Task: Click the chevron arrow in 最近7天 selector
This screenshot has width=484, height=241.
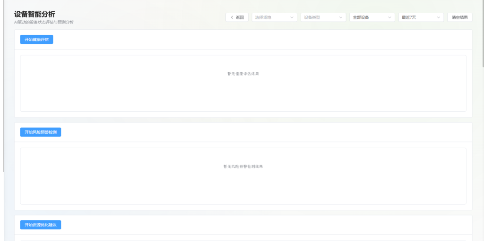Action: click(x=438, y=17)
